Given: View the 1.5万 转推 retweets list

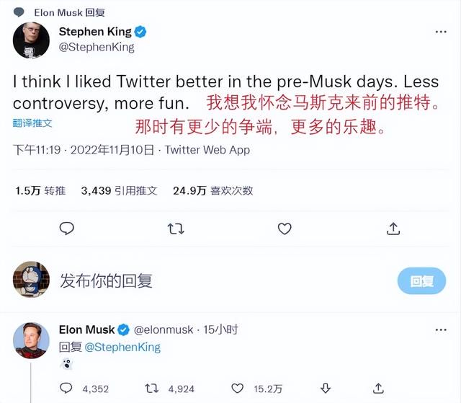Looking at the screenshot, I should pyautogui.click(x=40, y=190).
